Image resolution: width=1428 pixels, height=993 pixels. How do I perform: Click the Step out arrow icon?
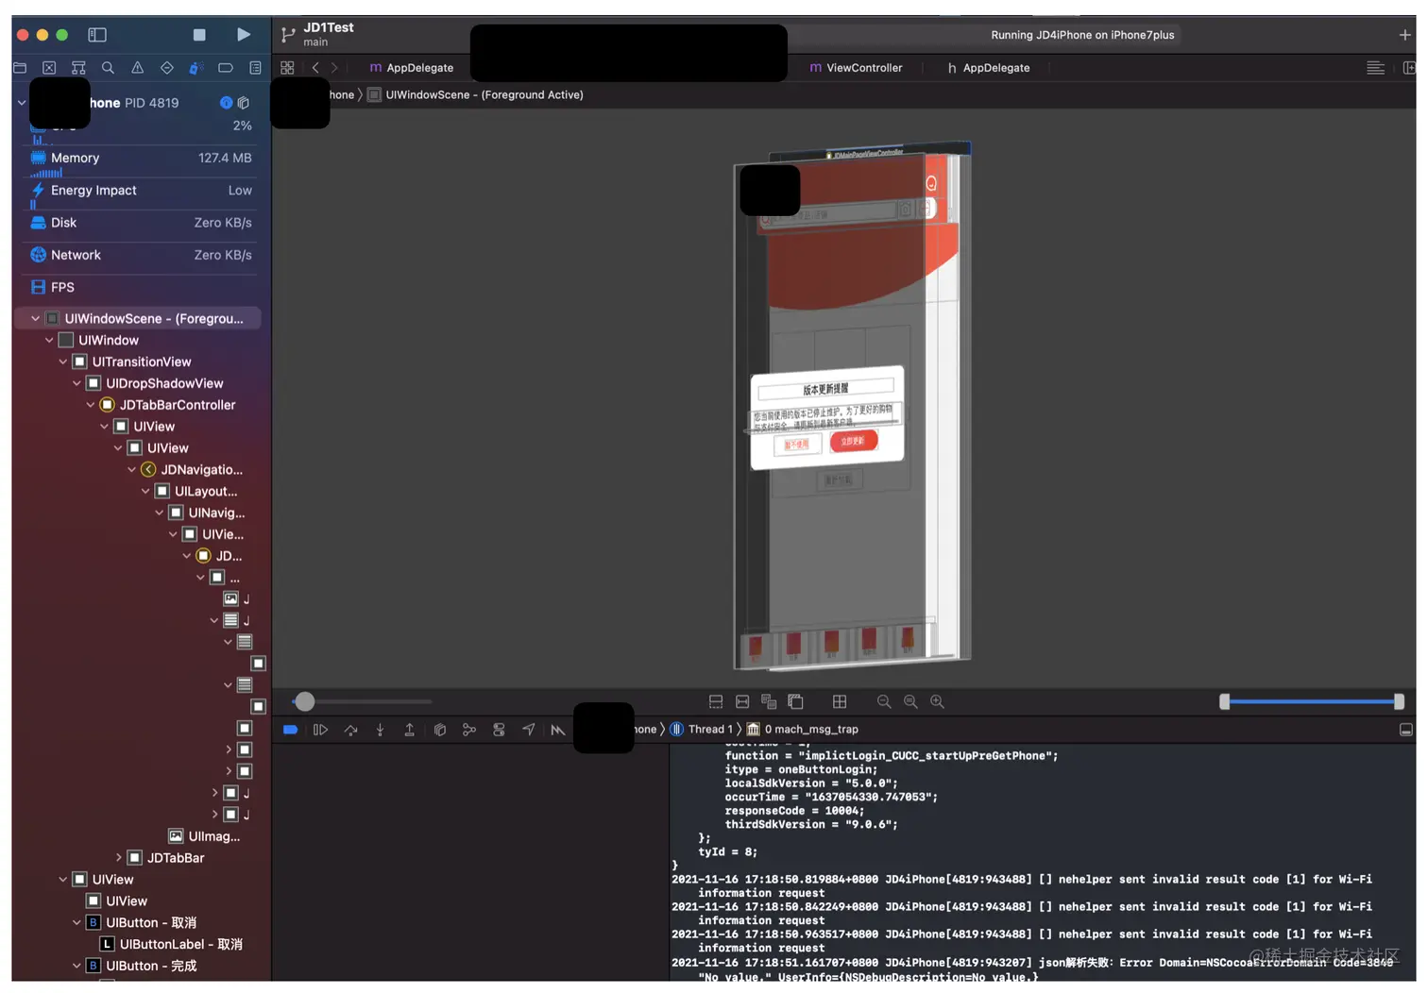pyautogui.click(x=409, y=730)
